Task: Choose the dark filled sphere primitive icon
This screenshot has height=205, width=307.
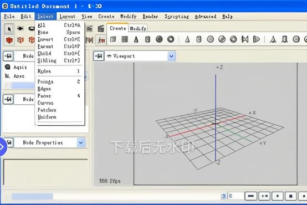Action: pos(159,39)
